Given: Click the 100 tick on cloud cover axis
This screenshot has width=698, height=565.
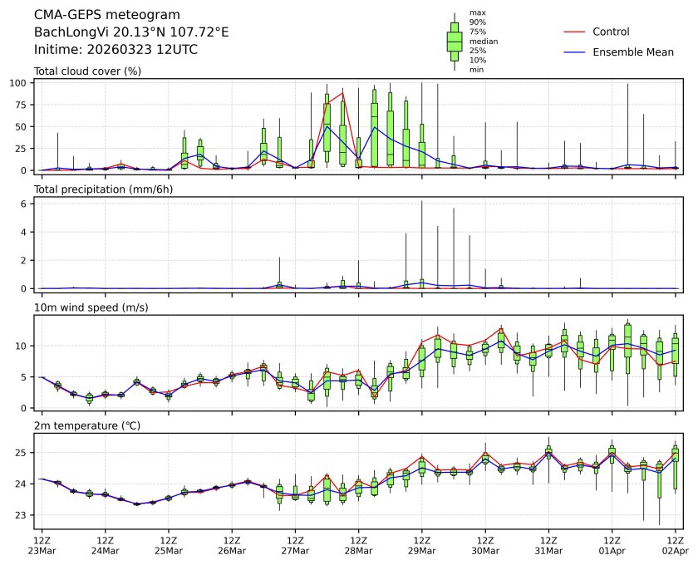Looking at the screenshot, I should [x=21, y=83].
